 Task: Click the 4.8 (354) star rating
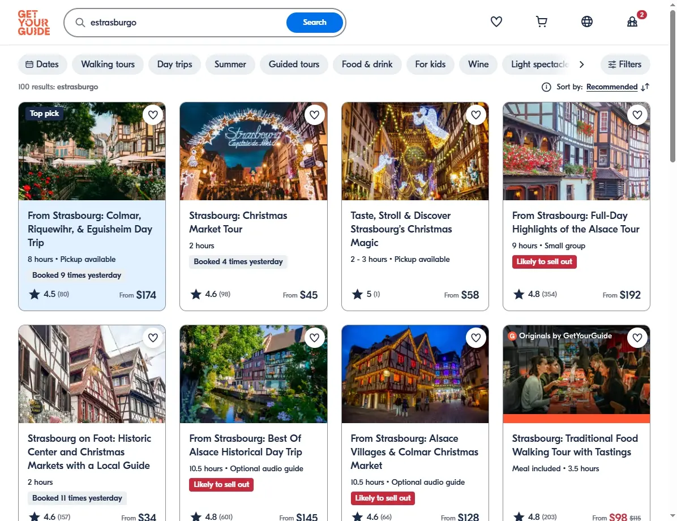coord(535,294)
